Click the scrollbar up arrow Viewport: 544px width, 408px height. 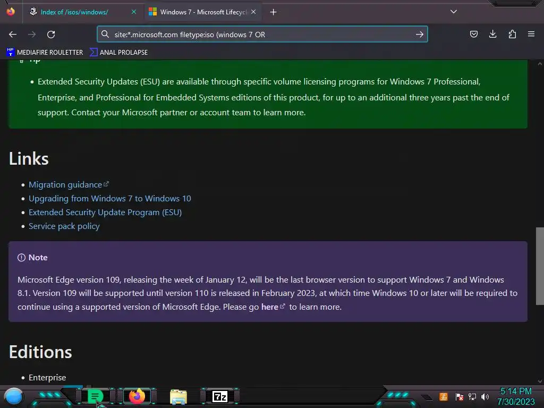click(540, 64)
